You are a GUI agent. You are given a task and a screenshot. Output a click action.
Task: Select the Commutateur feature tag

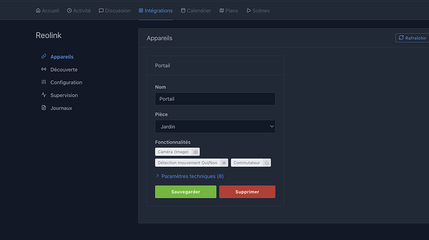251,162
